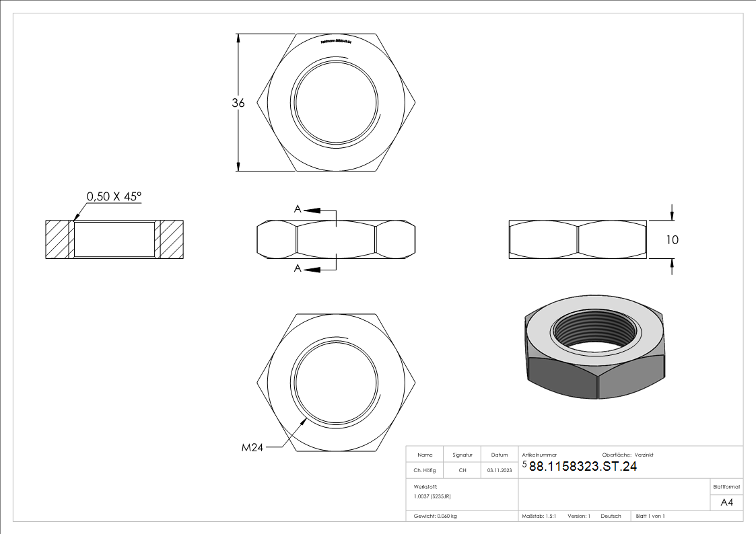Select the date cell 03.11.2023
Image resolution: width=756 pixels, height=534 pixels.
coord(500,470)
